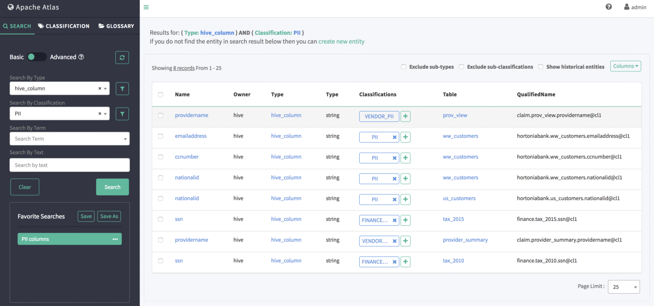Open attribute filter for hive_column type
Image resolution: width=654 pixels, height=306 pixels.
[x=122, y=88]
